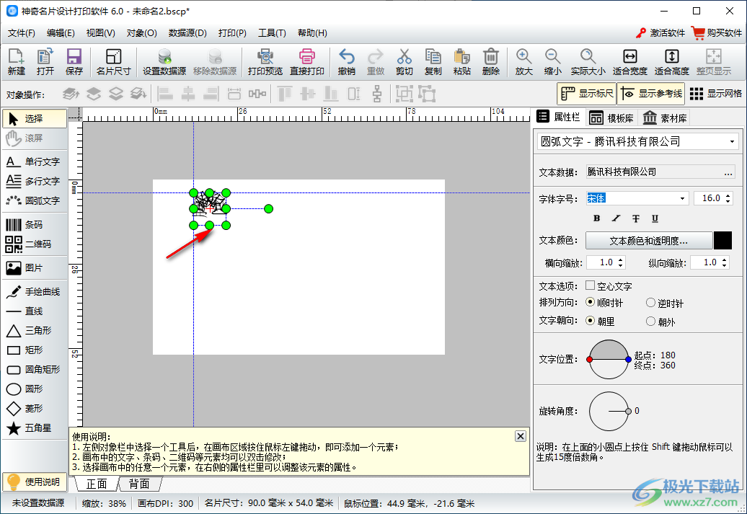This screenshot has width=747, height=514.
Task: Select the 逆时针 counterclockwise radio button
Action: [x=650, y=303]
